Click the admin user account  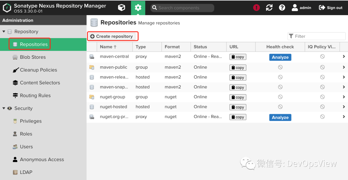coord(301,8)
